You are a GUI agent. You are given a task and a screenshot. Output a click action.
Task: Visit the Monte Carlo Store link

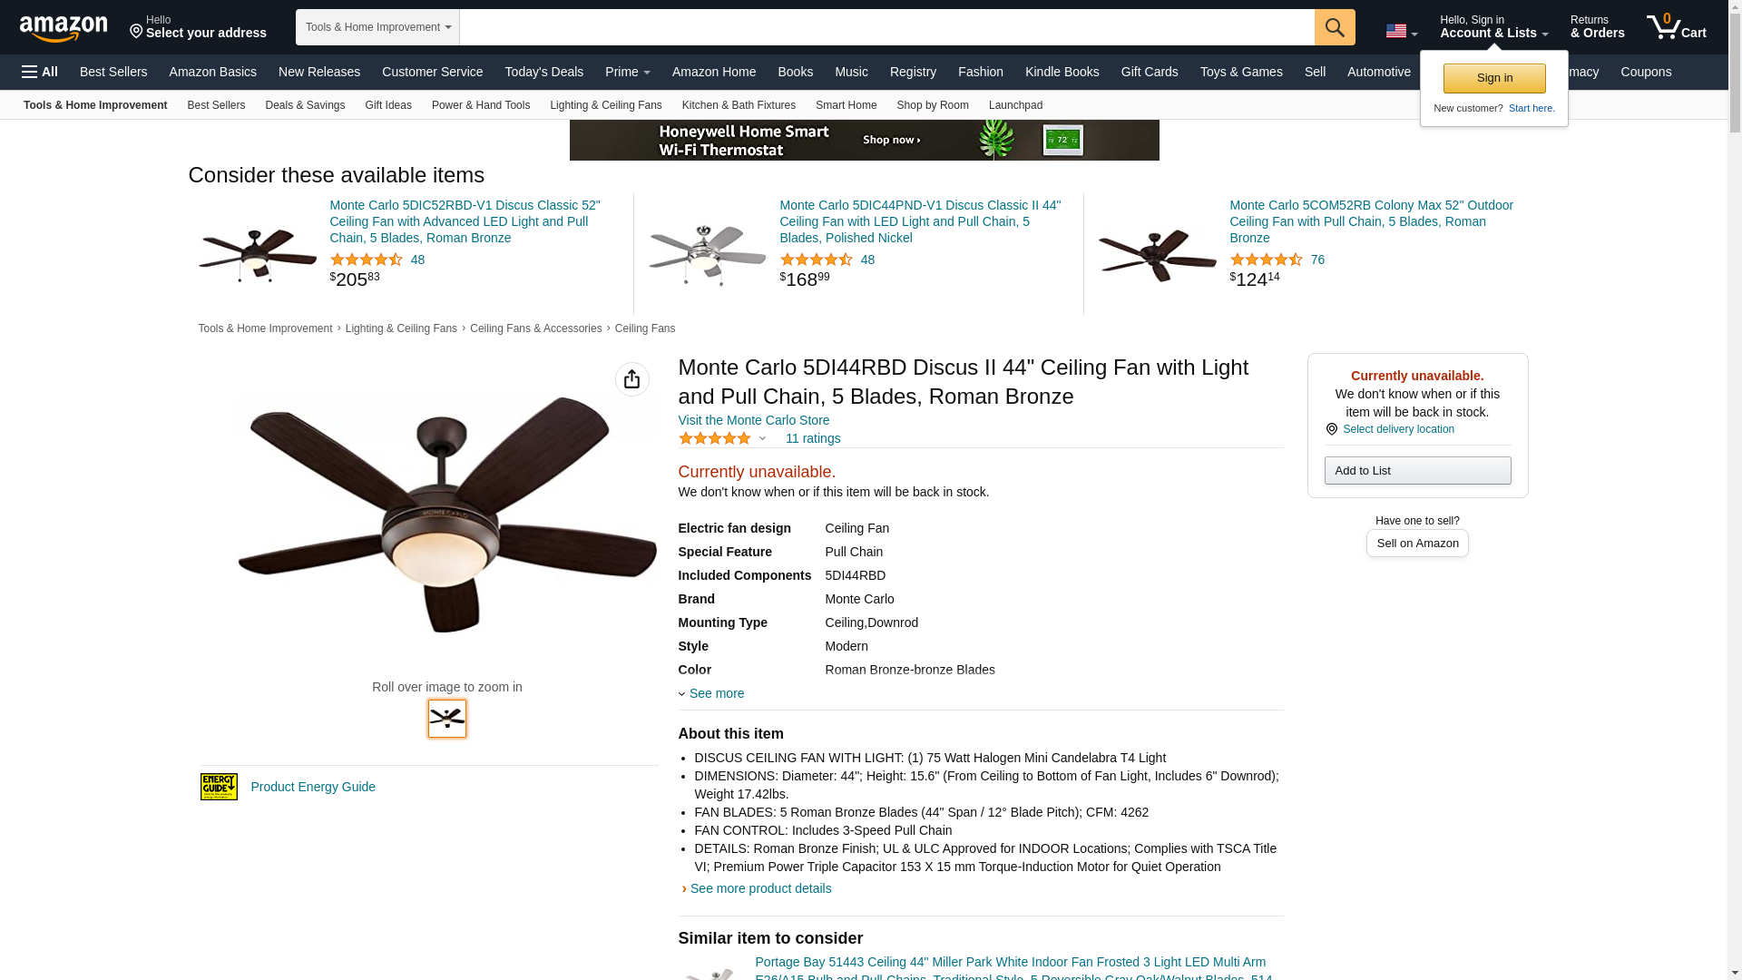pos(754,420)
